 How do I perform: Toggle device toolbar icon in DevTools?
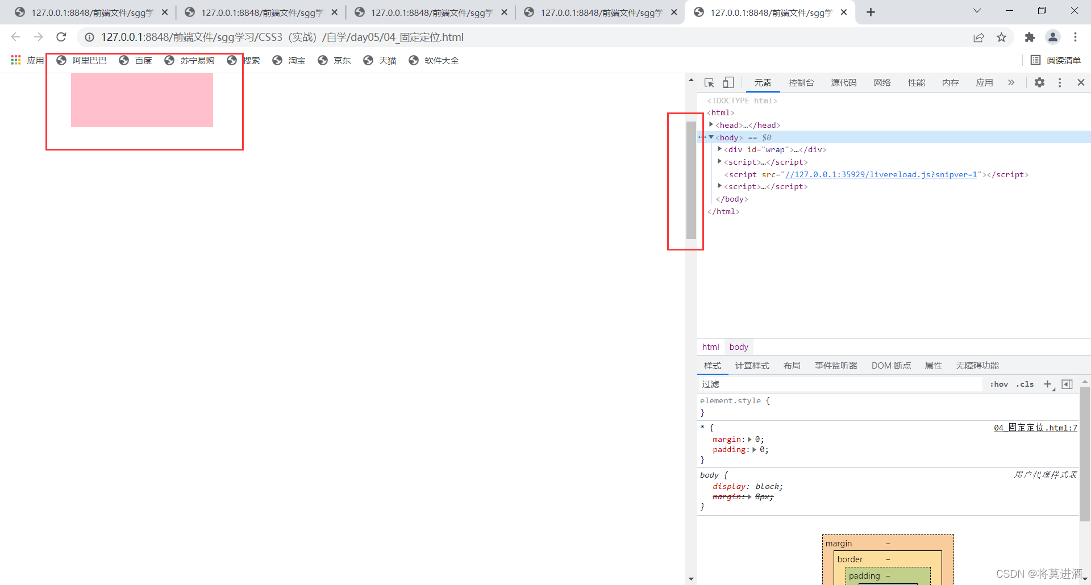[x=728, y=83]
